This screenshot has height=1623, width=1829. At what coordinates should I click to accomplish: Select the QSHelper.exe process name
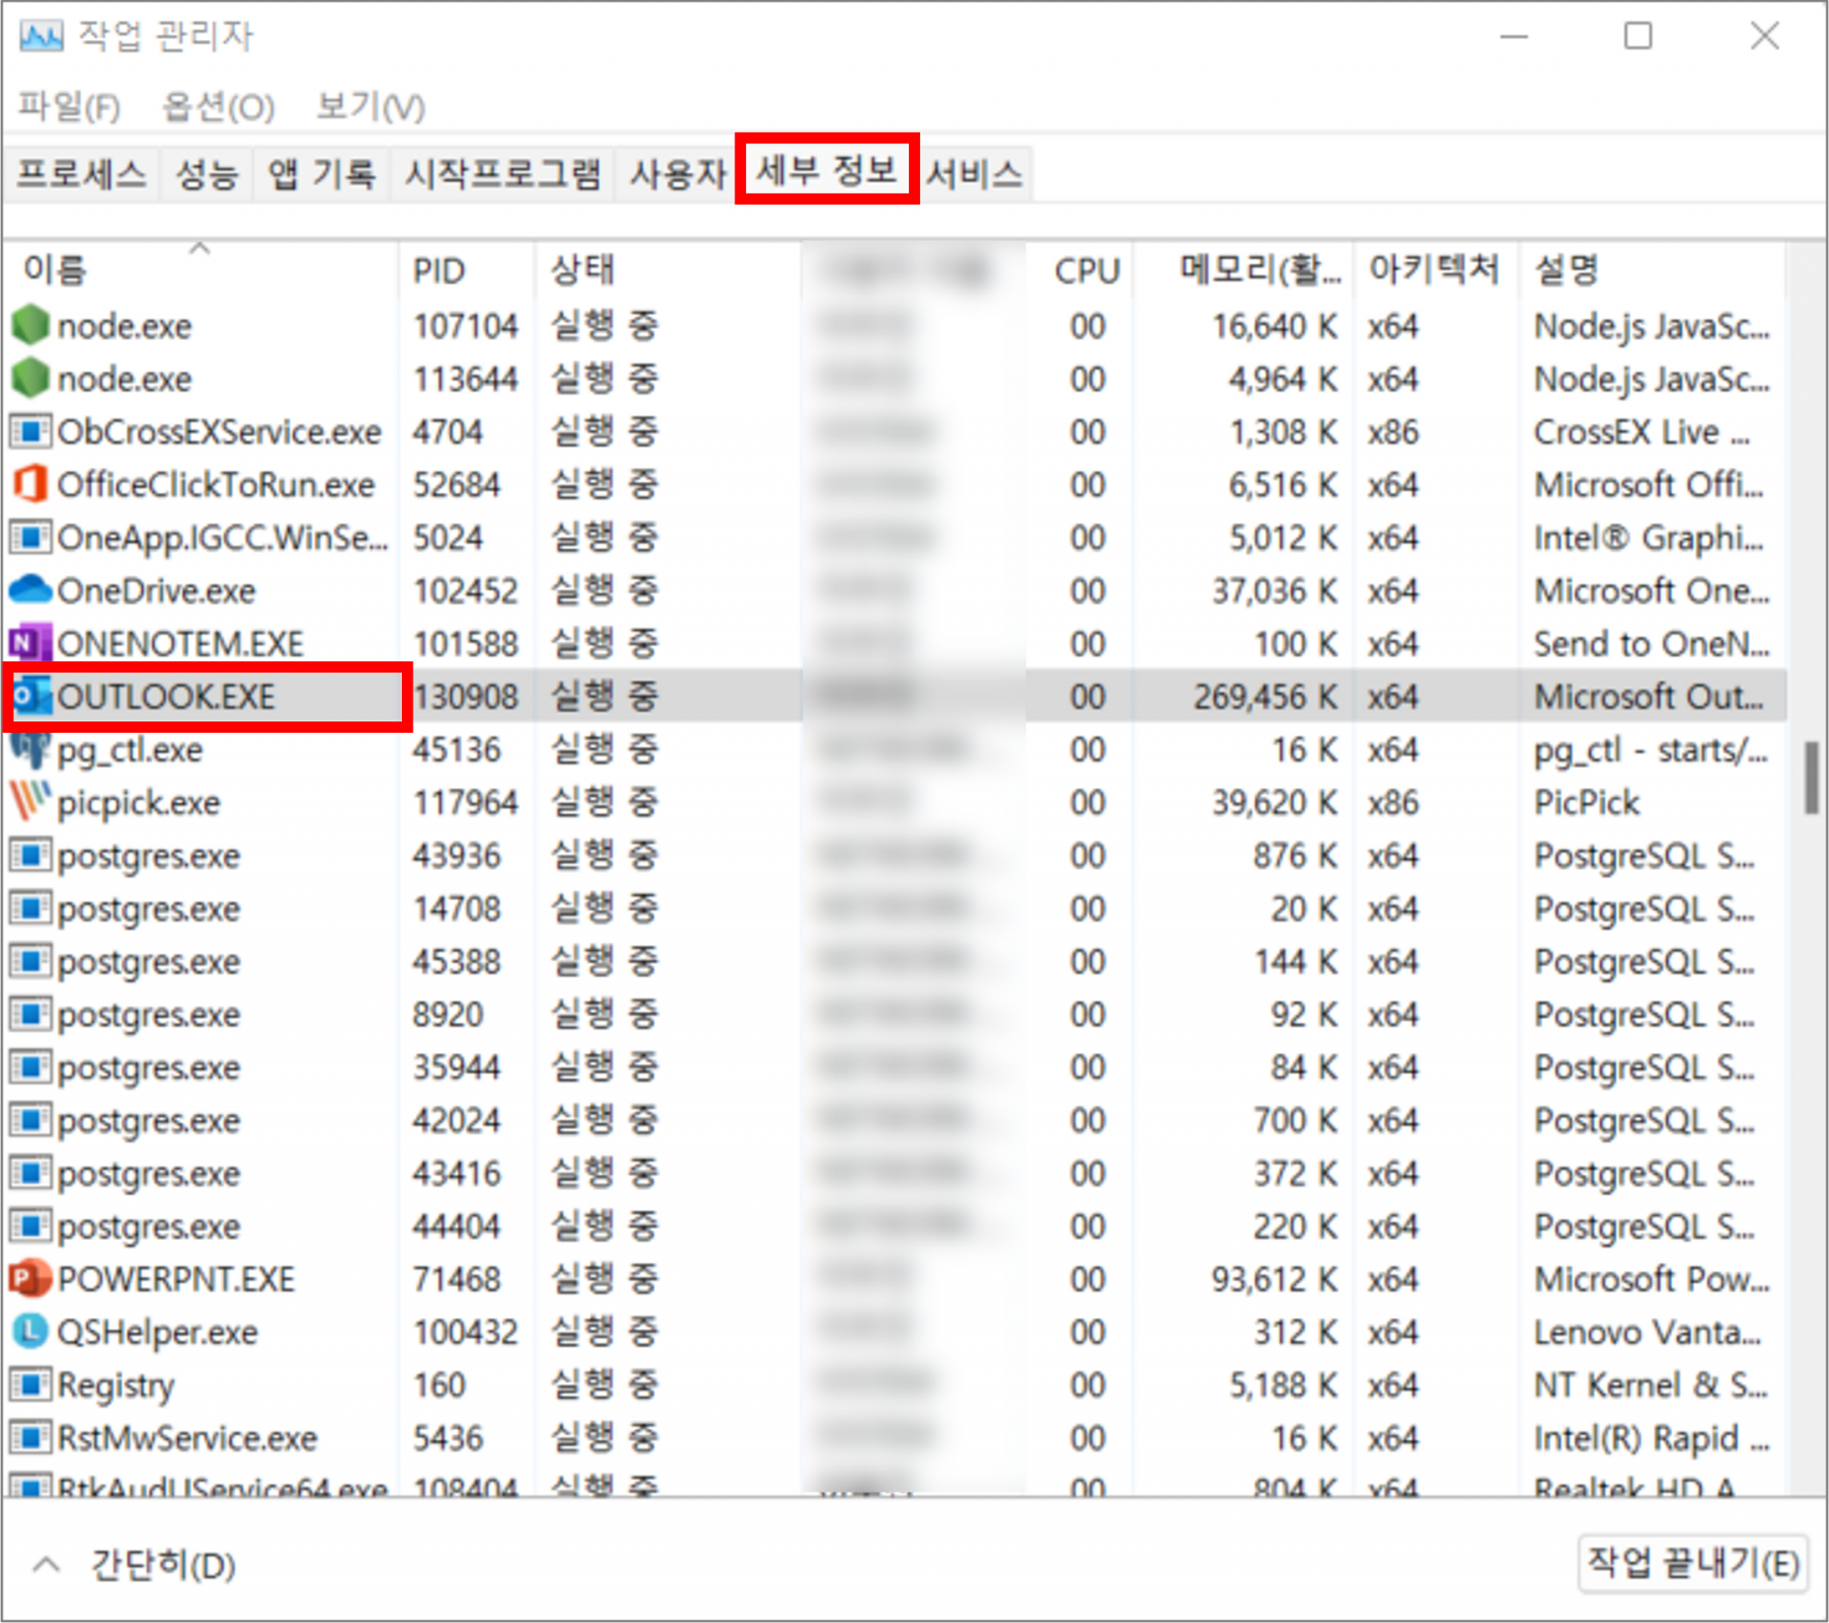[157, 1331]
